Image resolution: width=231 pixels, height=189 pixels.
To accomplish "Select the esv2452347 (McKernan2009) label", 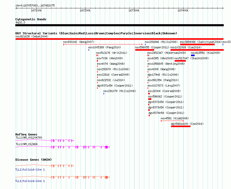I will pos(167,53).
